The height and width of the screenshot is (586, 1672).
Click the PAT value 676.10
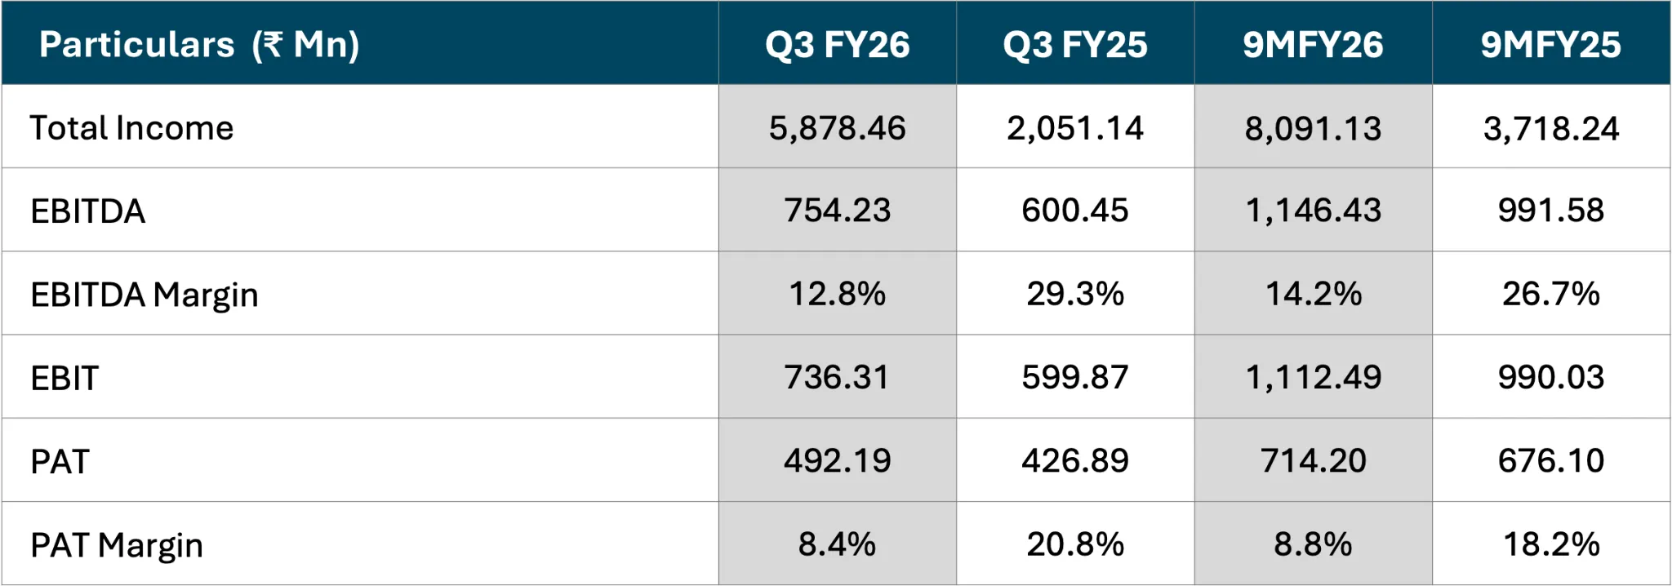point(1550,461)
